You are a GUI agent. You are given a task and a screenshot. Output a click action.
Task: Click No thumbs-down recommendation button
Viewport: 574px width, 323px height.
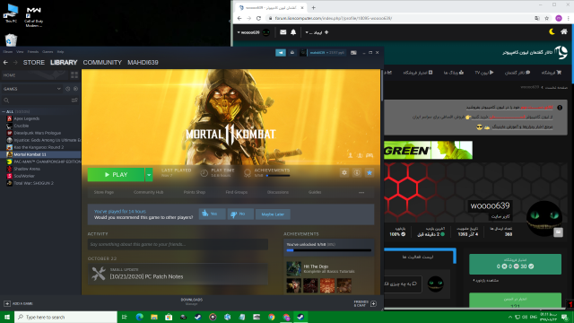pos(240,214)
